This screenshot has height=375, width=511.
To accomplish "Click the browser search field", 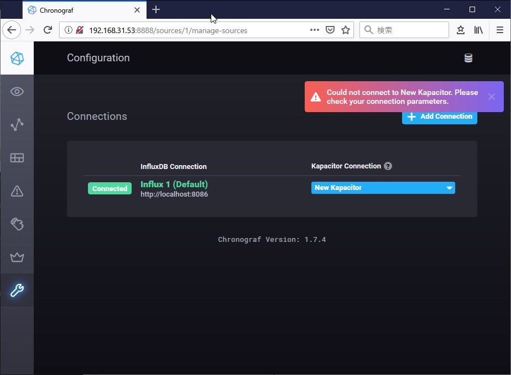I will click(x=404, y=30).
